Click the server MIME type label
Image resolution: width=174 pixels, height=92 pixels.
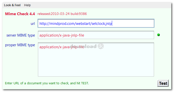click(21, 35)
